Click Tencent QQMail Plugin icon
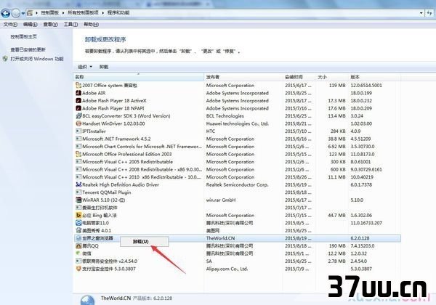The height and width of the screenshot is (305, 436). (x=78, y=192)
